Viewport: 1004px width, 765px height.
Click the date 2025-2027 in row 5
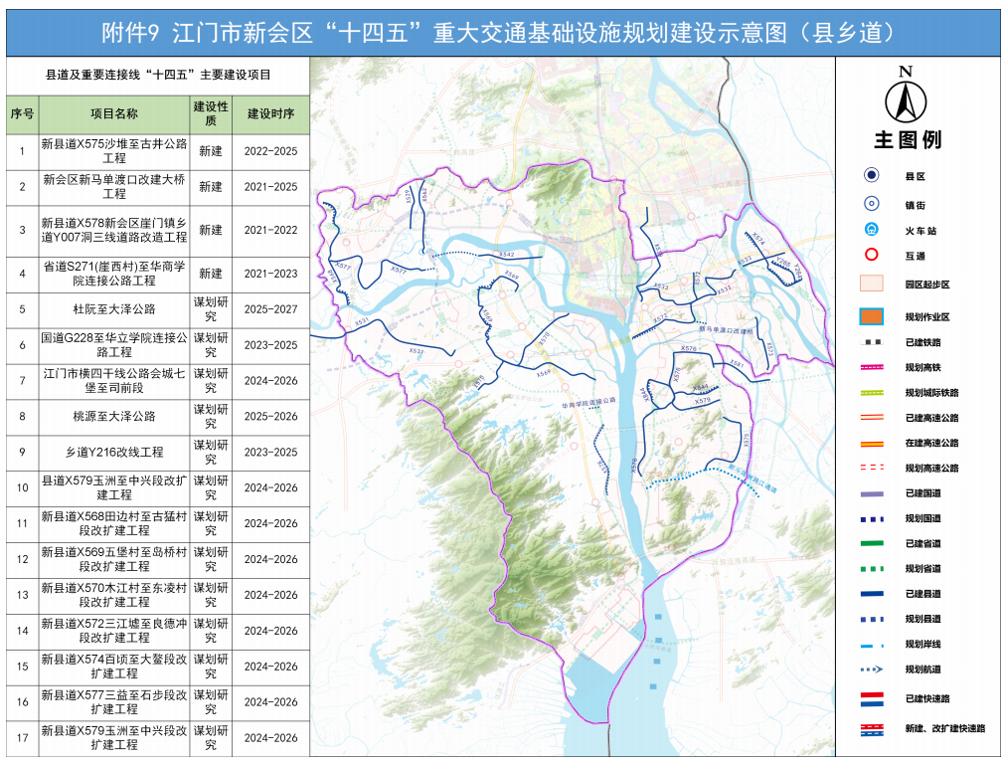click(270, 309)
